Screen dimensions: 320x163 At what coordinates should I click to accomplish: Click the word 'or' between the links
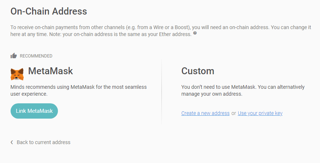(x=234, y=113)
